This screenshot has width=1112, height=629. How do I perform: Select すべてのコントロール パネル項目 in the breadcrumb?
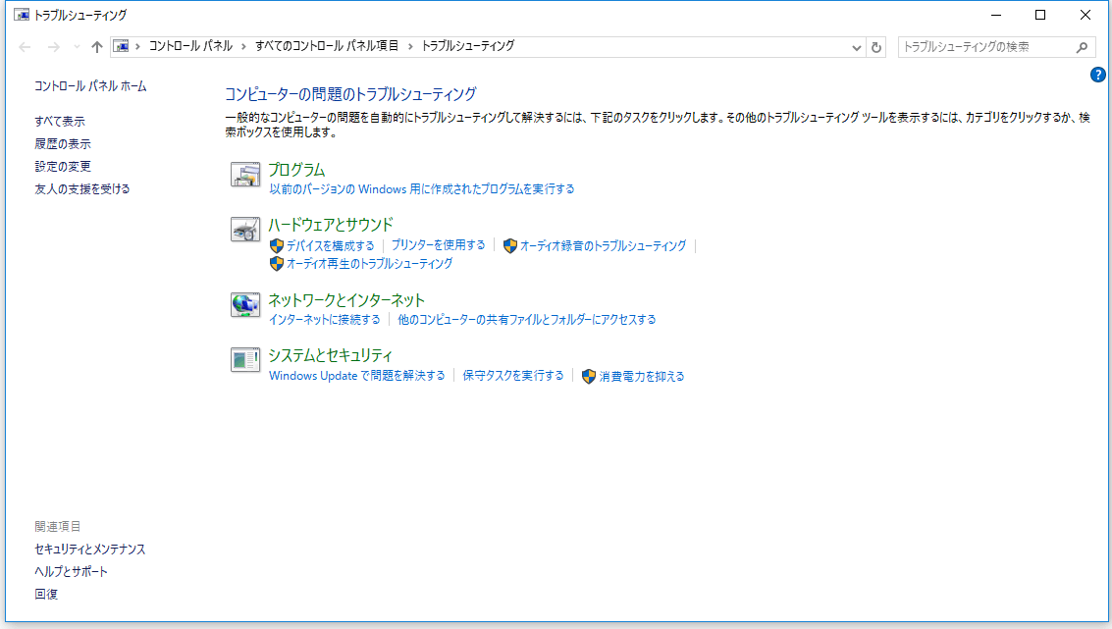tap(327, 46)
